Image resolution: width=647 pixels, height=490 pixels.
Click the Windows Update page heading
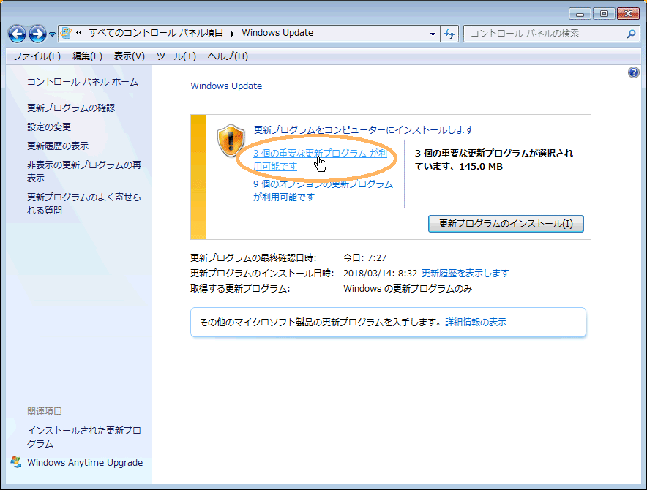(226, 86)
